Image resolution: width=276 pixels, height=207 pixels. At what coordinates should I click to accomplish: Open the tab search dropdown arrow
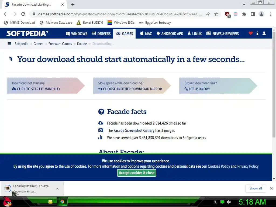(244, 5)
